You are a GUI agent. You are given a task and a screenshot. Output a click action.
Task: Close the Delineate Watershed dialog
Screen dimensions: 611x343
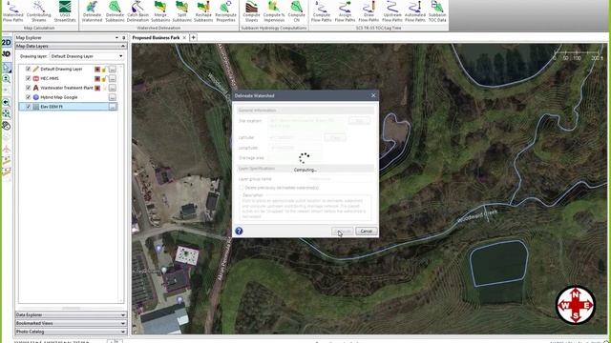coord(373,95)
